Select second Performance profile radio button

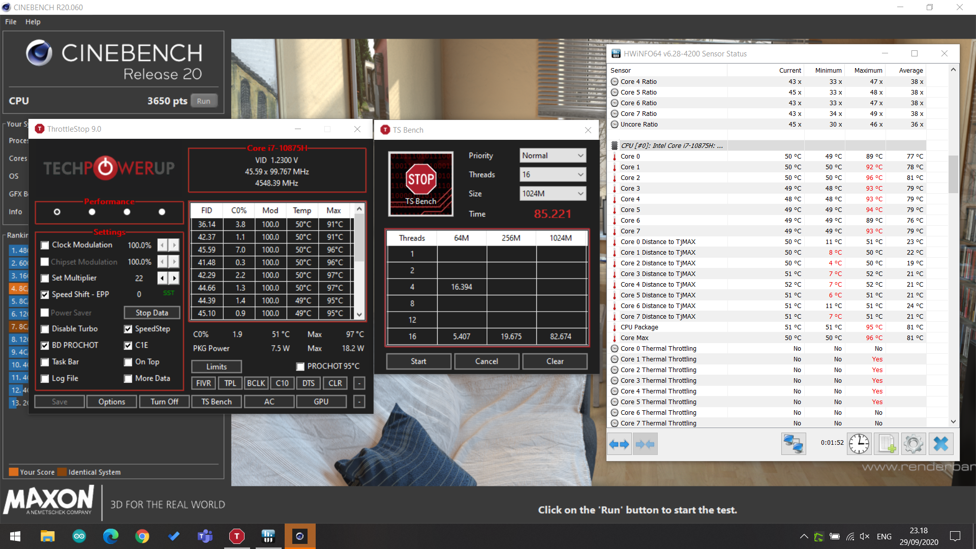tap(92, 212)
